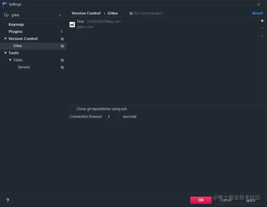Enable Clone git repositories using ssh
The image size is (267, 207).
coord(73,109)
